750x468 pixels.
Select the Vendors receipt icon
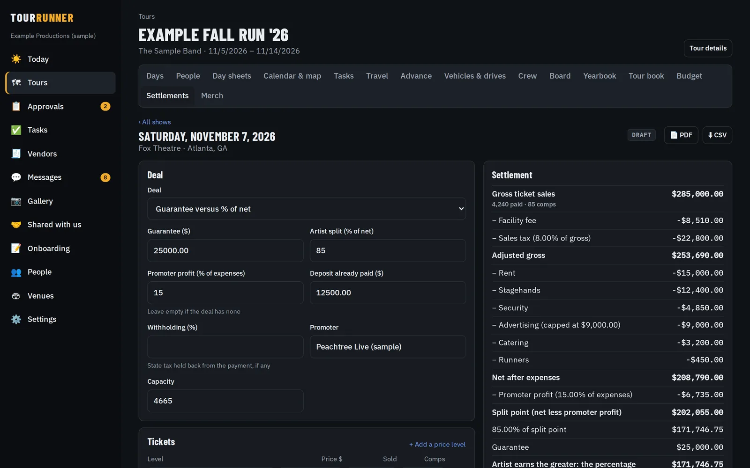pos(16,154)
